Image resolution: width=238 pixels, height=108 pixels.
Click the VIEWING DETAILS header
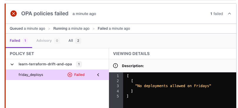(x=131, y=54)
